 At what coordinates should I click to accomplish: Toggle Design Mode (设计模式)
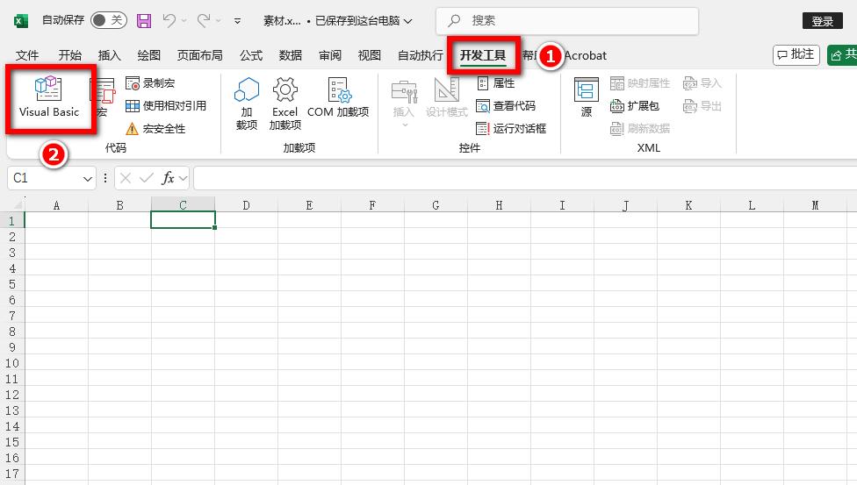coord(447,97)
